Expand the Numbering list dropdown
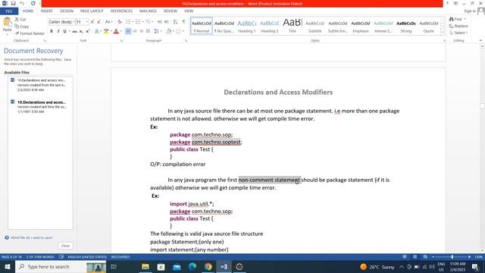This screenshot has height=273, width=485. pos(143,22)
